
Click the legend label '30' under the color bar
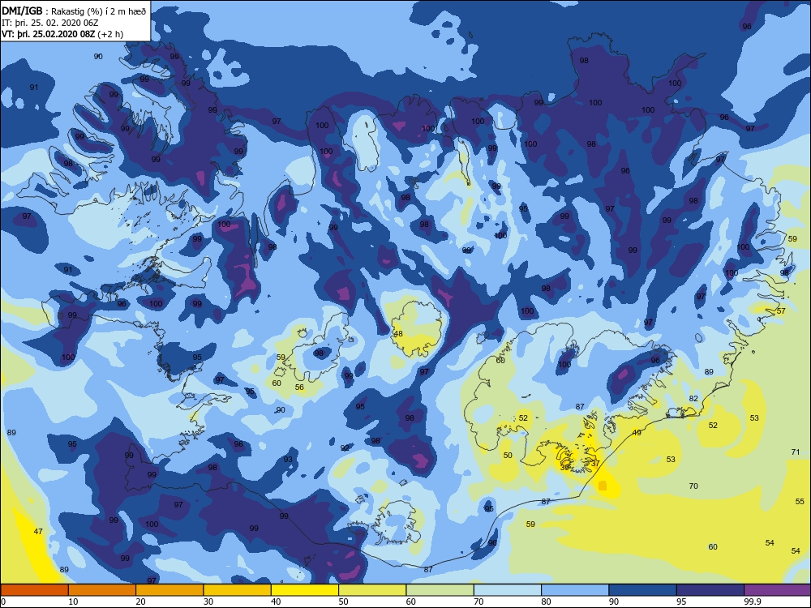(x=208, y=602)
